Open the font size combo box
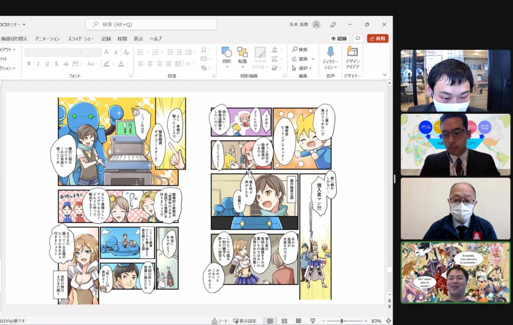513x325 pixels. coord(92,53)
